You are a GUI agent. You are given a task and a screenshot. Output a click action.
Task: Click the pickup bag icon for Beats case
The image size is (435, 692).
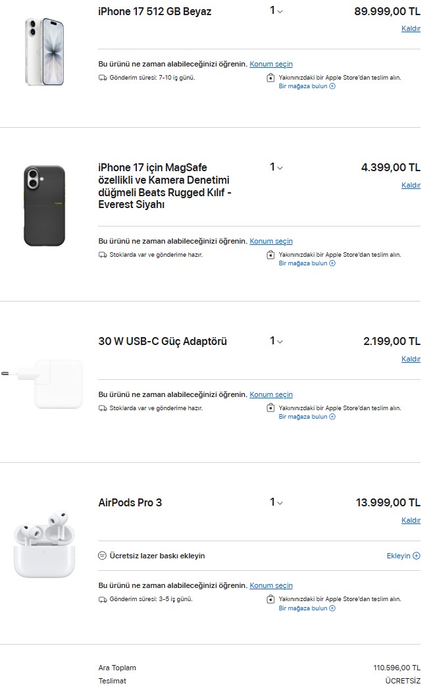tap(270, 255)
